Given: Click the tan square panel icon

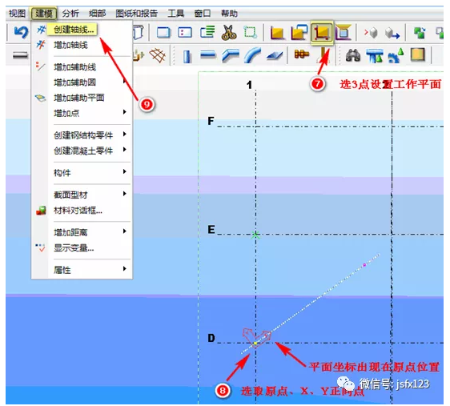Looking at the screenshot, I should (417, 54).
